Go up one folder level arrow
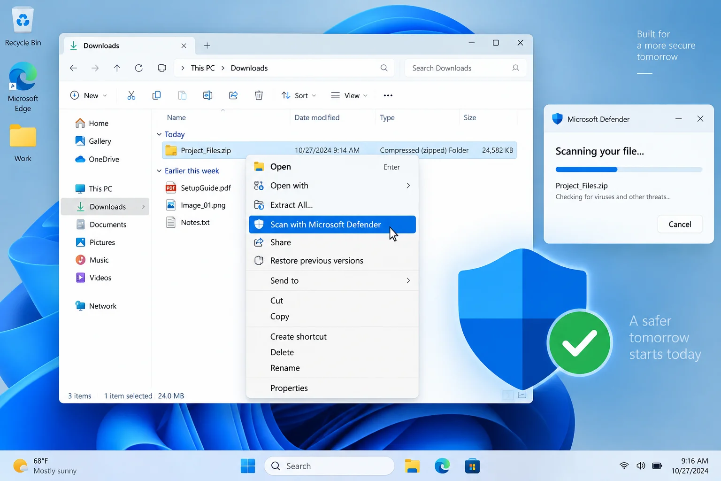Viewport: 721px width, 481px height. 117,68
